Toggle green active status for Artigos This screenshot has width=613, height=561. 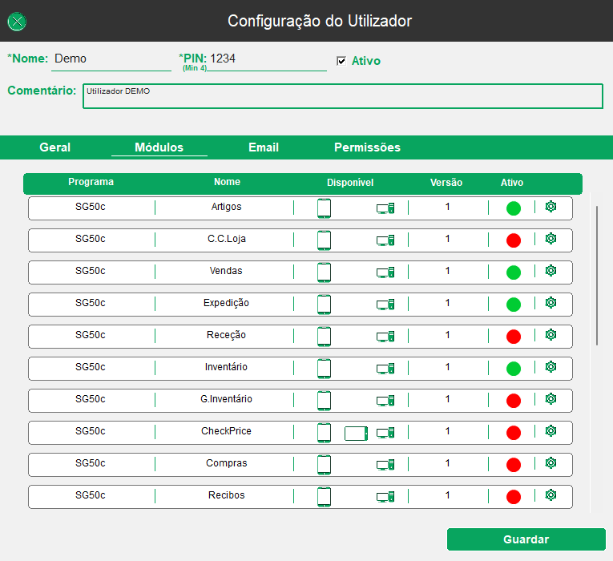coord(514,208)
